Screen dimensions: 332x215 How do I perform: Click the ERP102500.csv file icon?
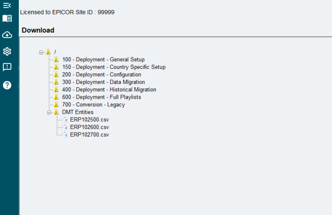(65, 120)
